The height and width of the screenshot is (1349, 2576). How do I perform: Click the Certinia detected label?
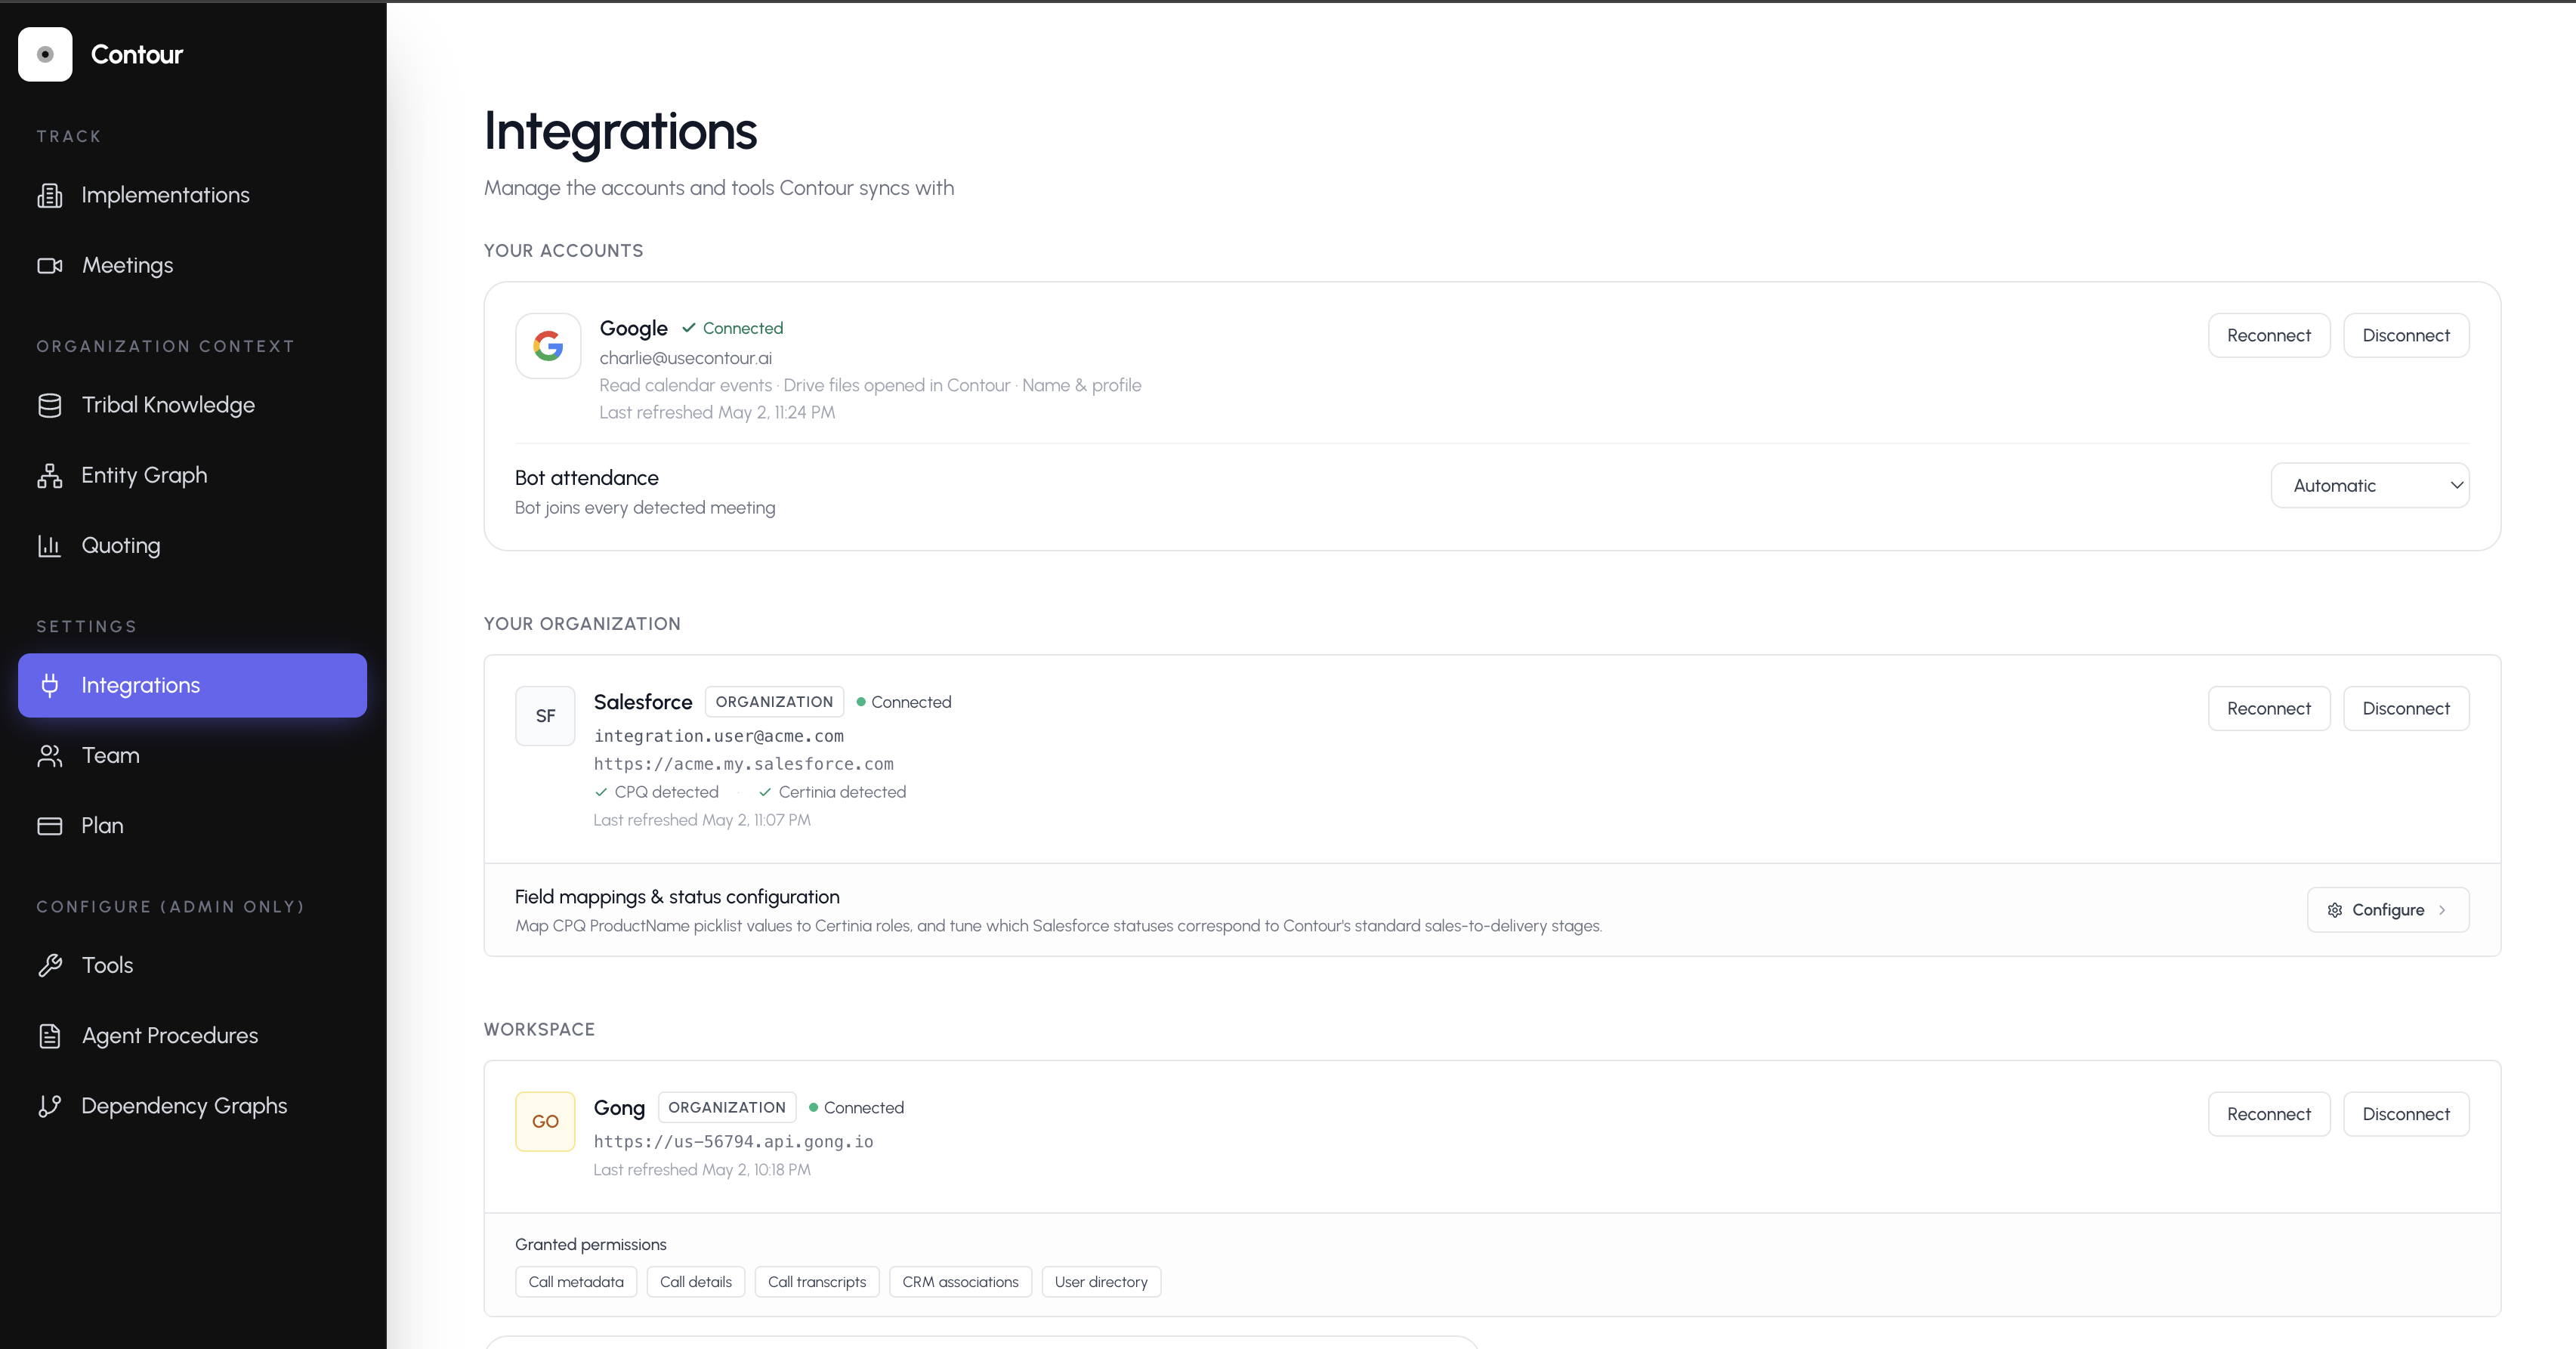[832, 792]
